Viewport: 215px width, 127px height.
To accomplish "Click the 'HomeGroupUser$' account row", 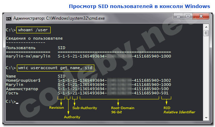I will pos(88,80).
